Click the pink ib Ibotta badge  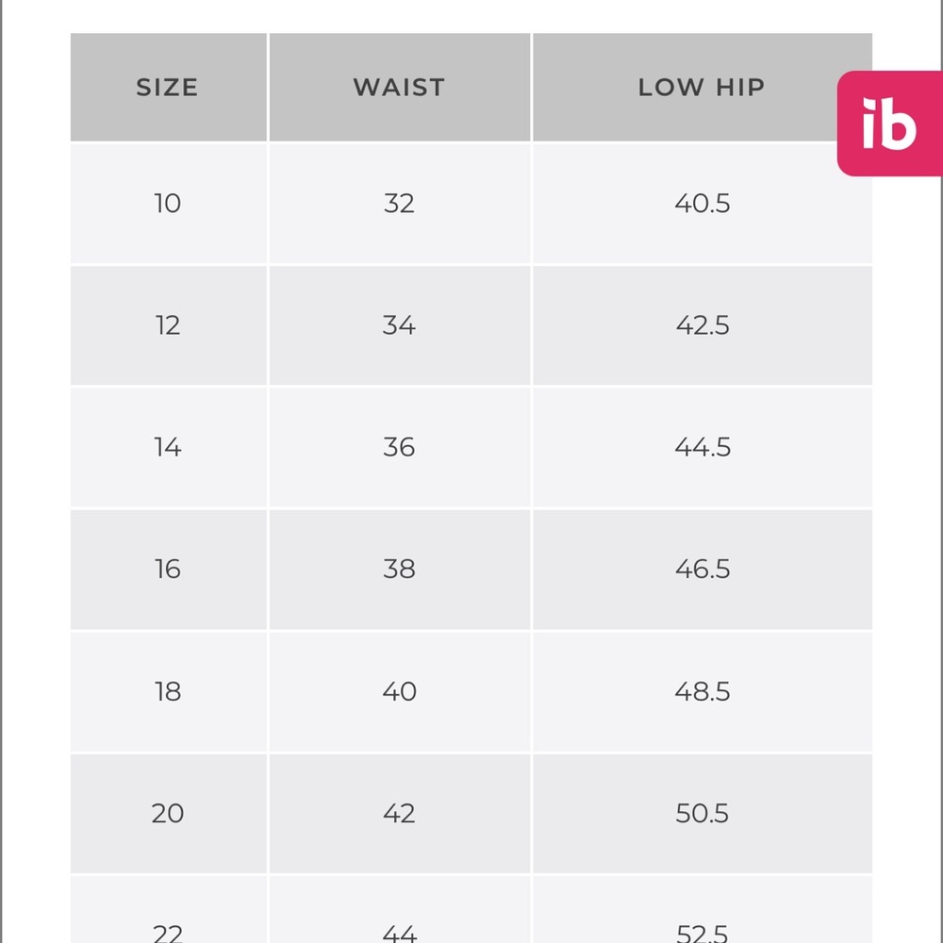point(889,124)
